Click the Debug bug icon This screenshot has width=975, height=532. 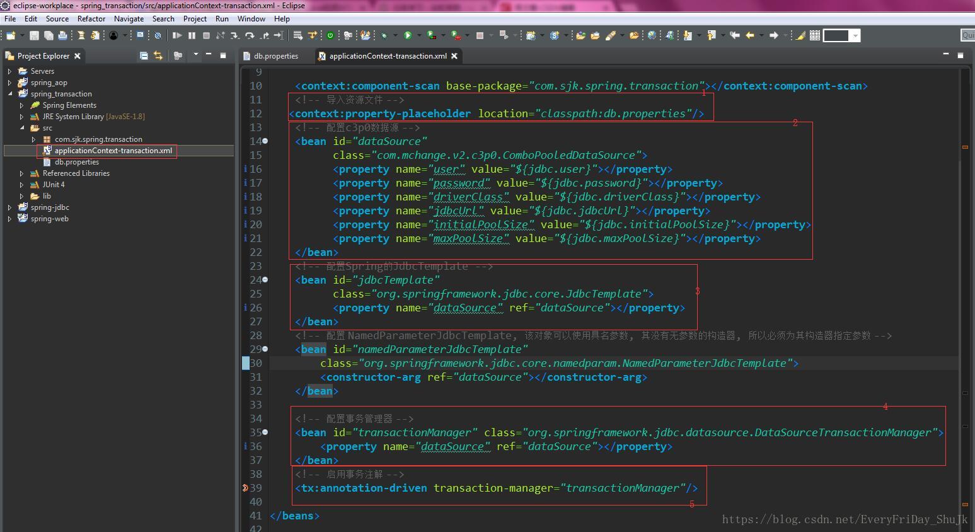coord(384,36)
